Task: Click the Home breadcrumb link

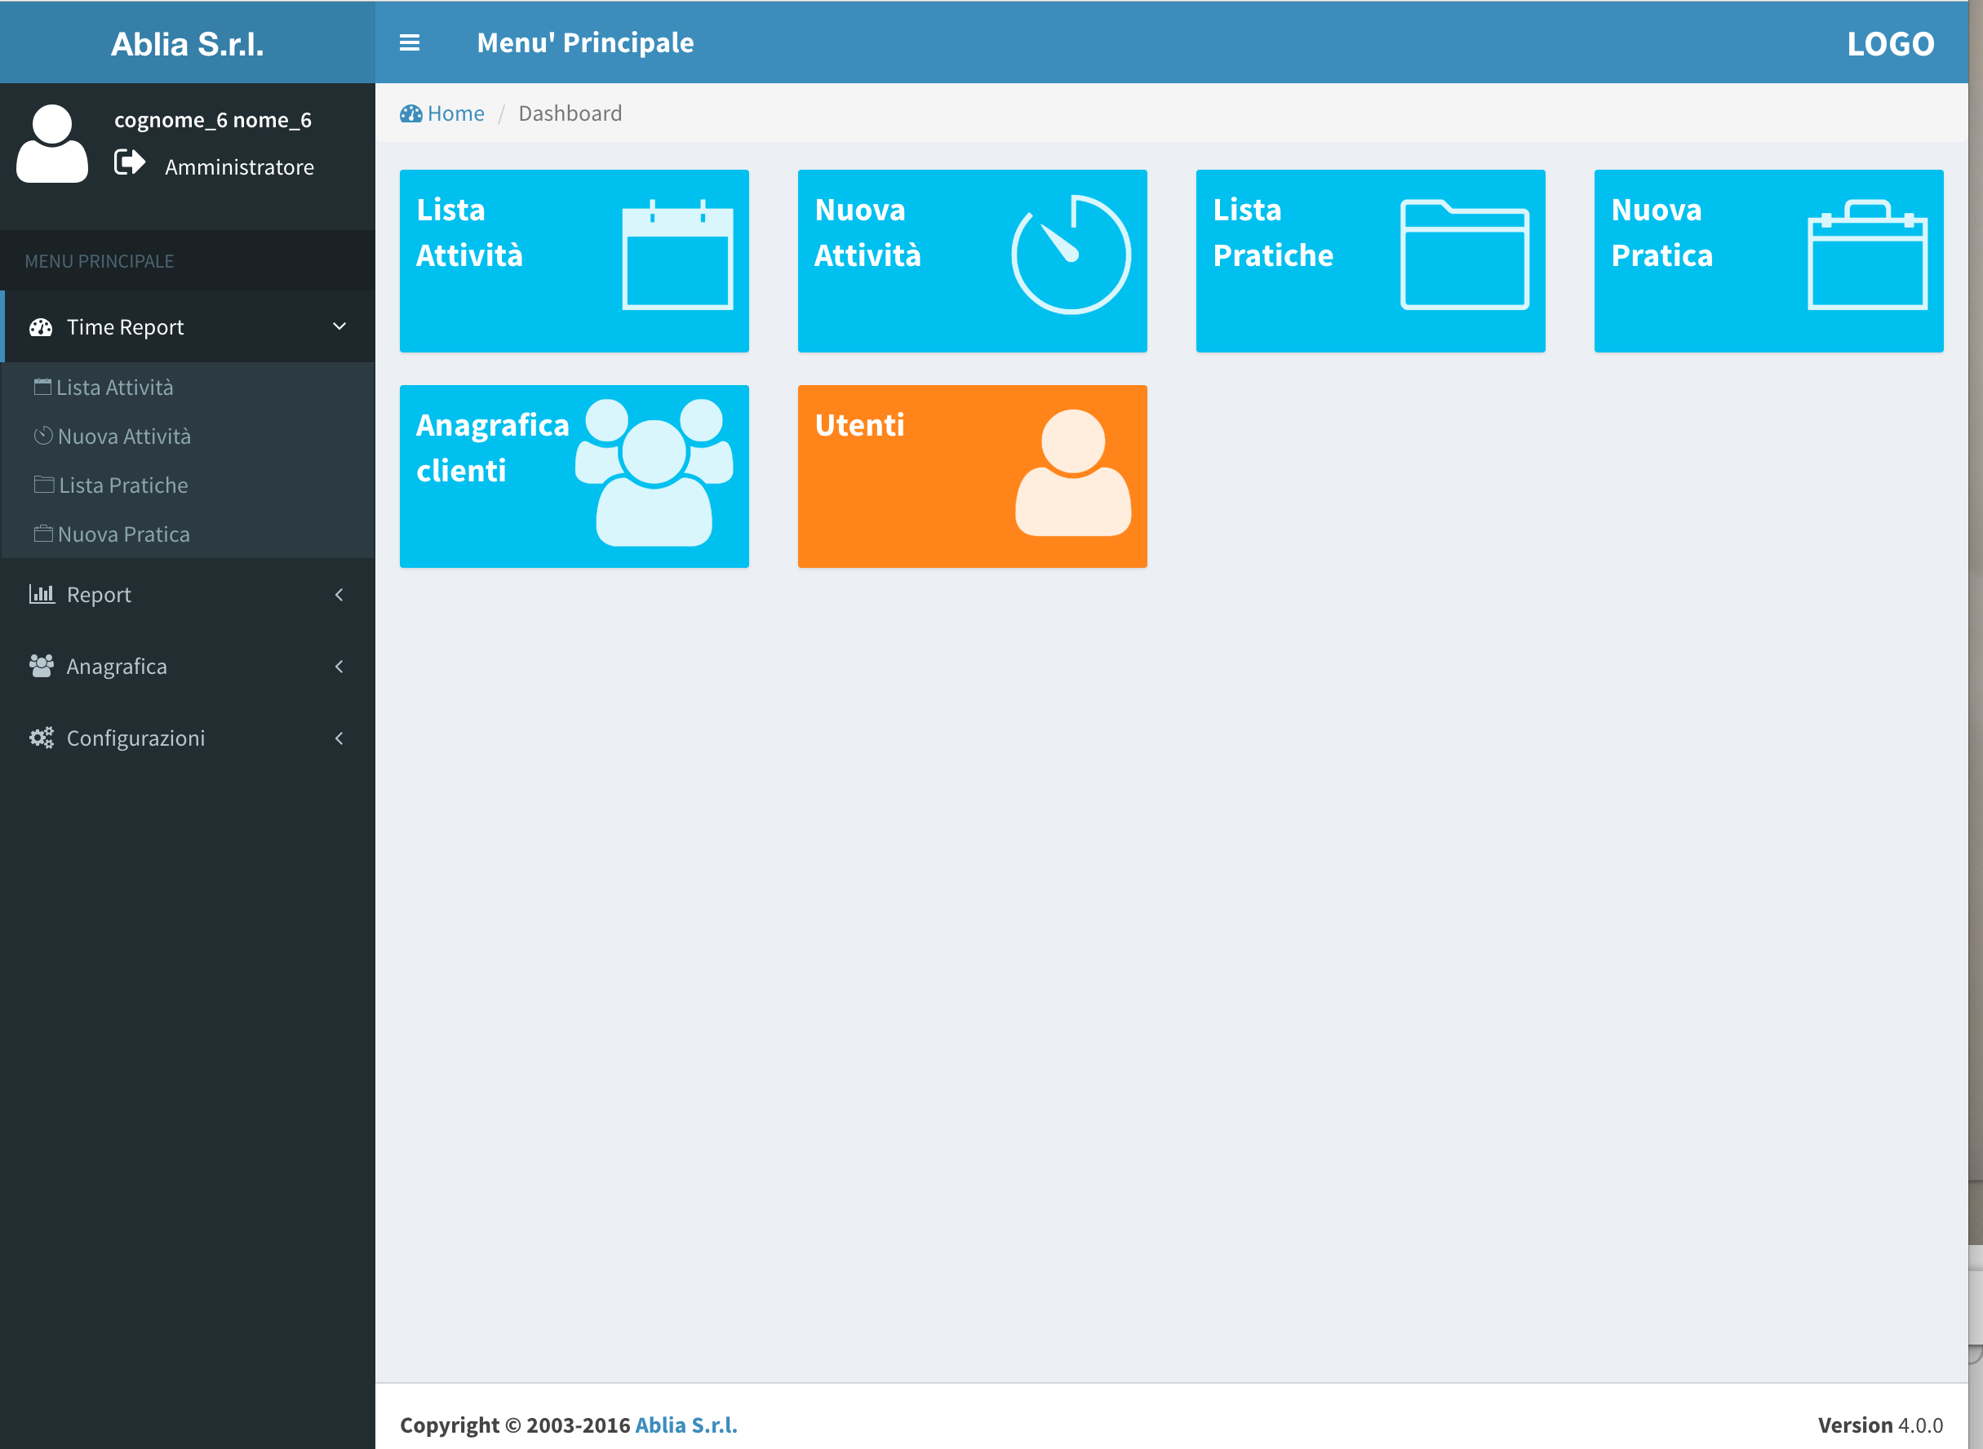Action: click(455, 114)
